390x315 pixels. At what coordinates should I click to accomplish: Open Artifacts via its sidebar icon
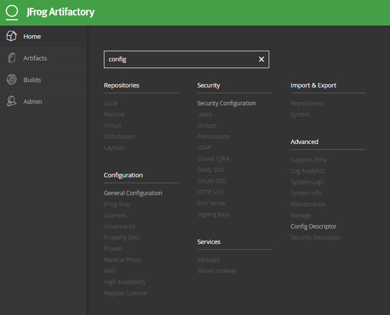(x=11, y=58)
